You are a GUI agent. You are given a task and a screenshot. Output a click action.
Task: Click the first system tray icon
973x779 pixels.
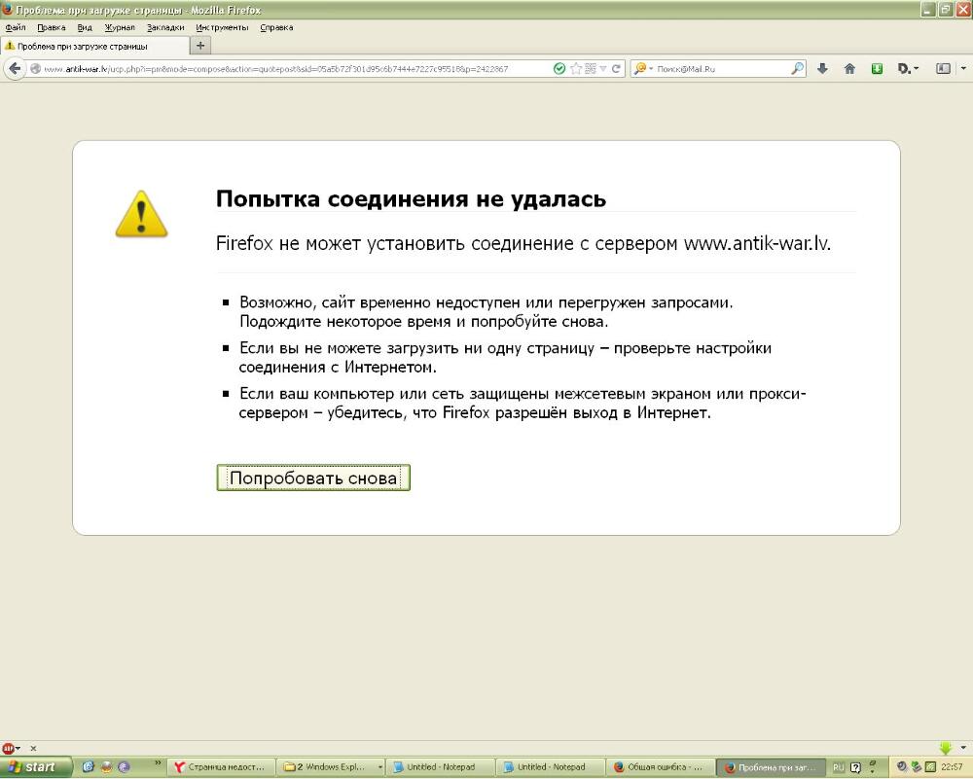pos(902,767)
